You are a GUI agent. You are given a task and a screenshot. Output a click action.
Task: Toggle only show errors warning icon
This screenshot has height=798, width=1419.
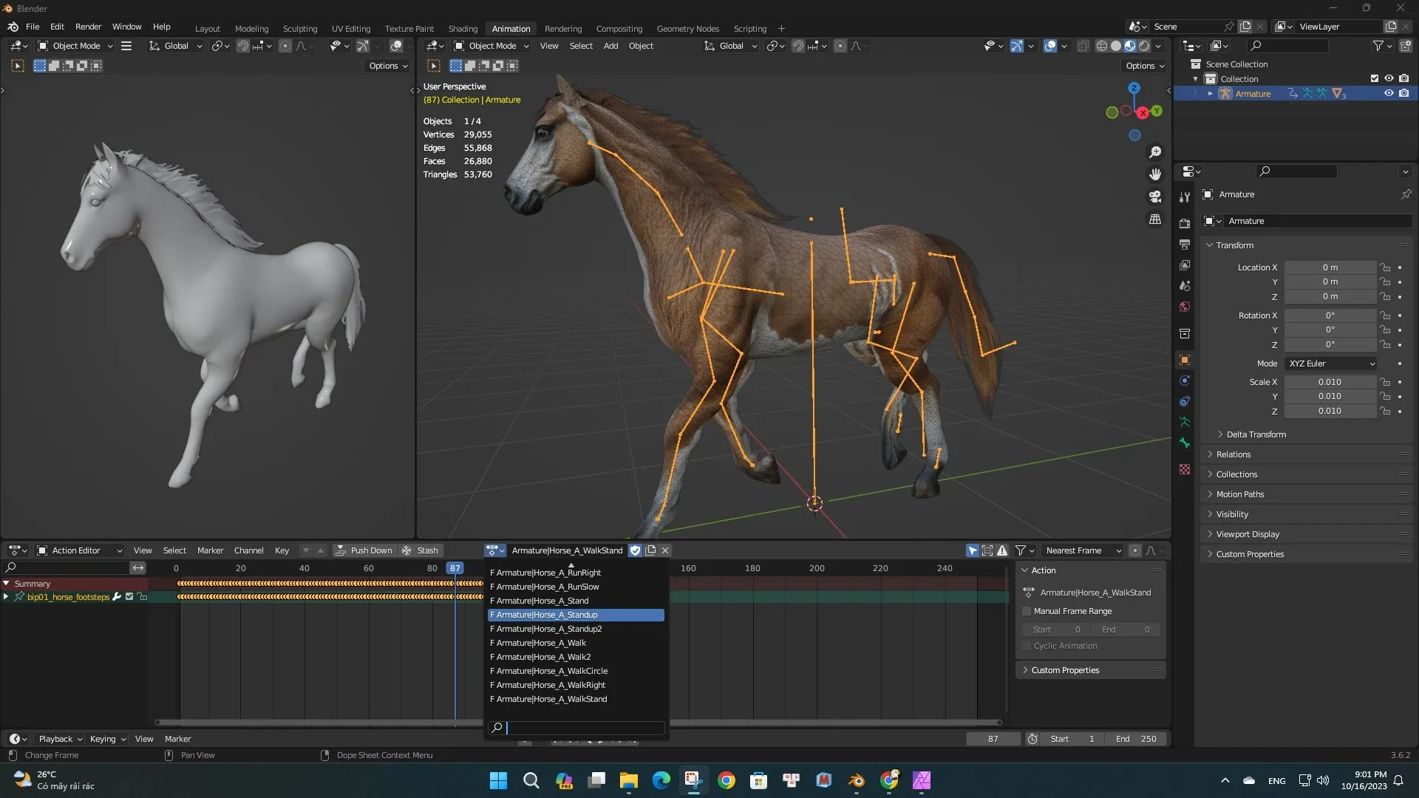(1002, 550)
